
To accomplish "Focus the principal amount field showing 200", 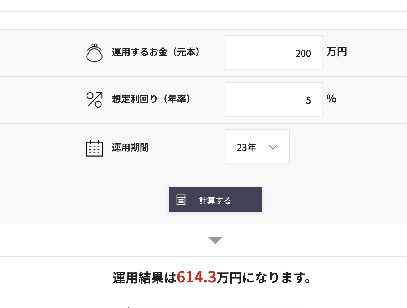I will (x=274, y=53).
